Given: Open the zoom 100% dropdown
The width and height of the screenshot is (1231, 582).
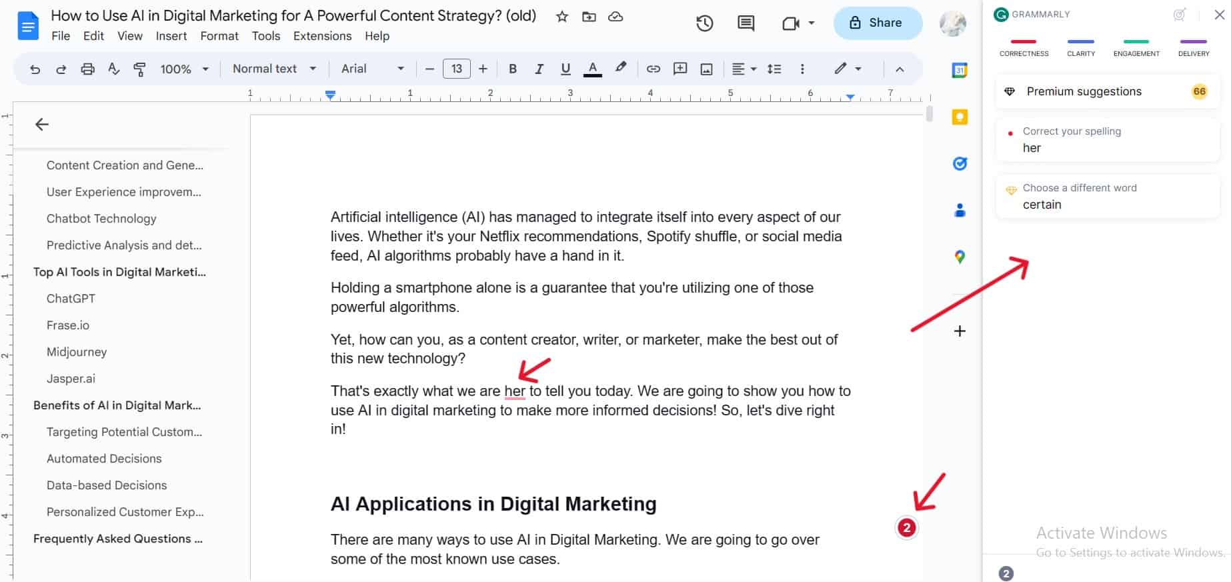Looking at the screenshot, I should click(x=185, y=69).
